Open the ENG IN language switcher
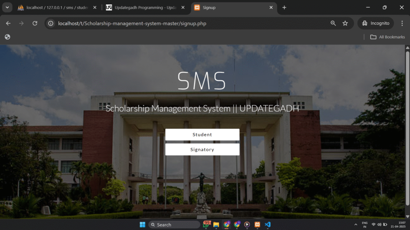Screen dimensions: 410x230 [x=364, y=224]
